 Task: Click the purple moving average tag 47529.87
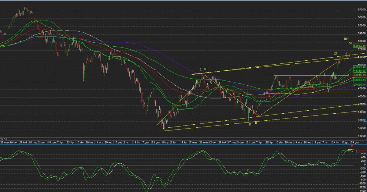(360, 86)
